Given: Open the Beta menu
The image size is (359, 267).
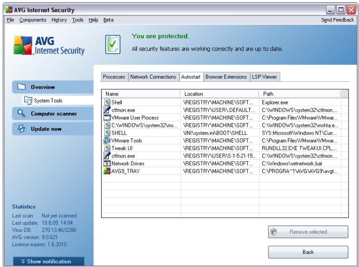Looking at the screenshot, I should click(x=108, y=20).
